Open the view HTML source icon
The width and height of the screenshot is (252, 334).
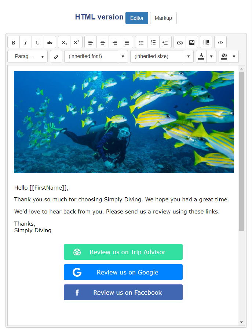click(x=220, y=42)
